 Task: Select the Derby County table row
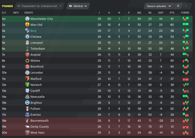coord(97,127)
